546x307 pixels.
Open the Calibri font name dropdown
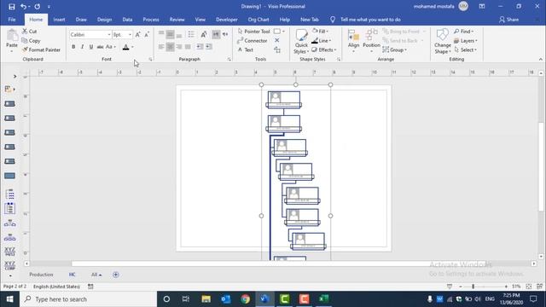(108, 34)
